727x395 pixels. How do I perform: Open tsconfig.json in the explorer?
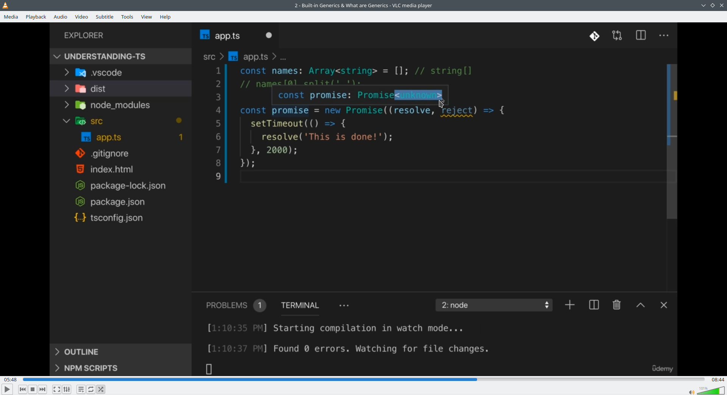click(x=121, y=218)
